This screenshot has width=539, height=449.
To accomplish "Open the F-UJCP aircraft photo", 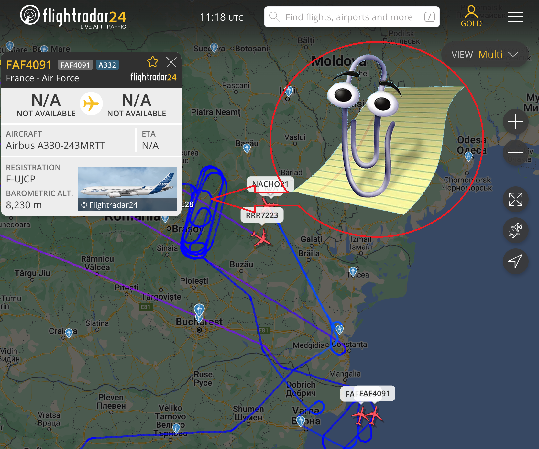I will [127, 189].
